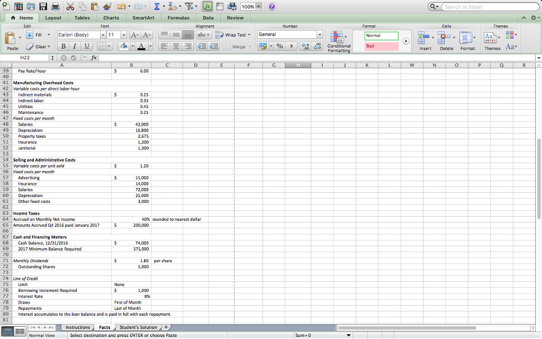Click the large Paste button in ribbon
The image size is (542, 339).
pyautogui.click(x=12, y=40)
